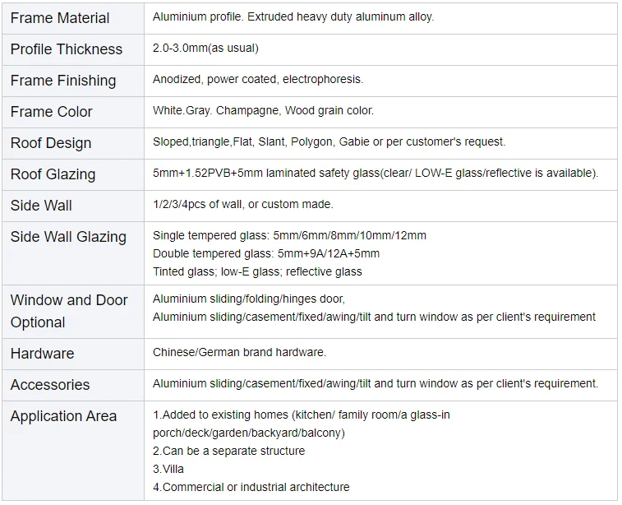Select the Hardware row label
Viewport: 622px width, 505px height.
pos(43,354)
